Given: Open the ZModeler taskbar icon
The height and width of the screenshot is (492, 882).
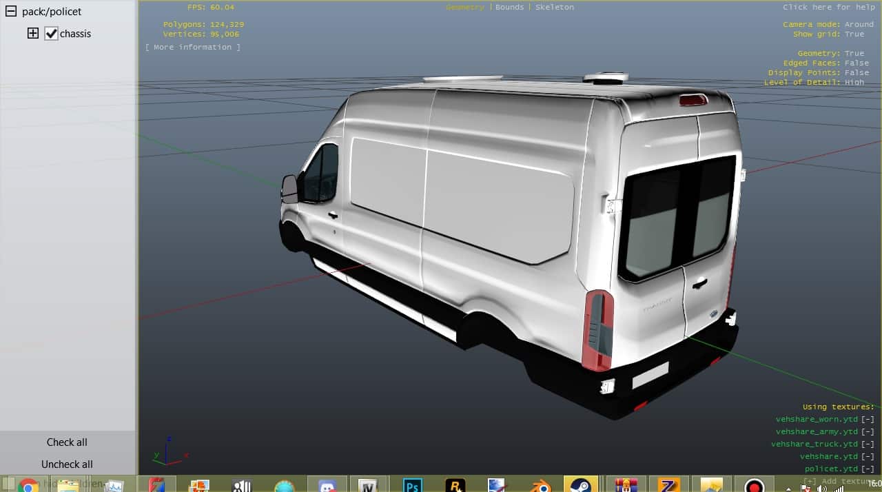Looking at the screenshot, I should pos(668,485).
